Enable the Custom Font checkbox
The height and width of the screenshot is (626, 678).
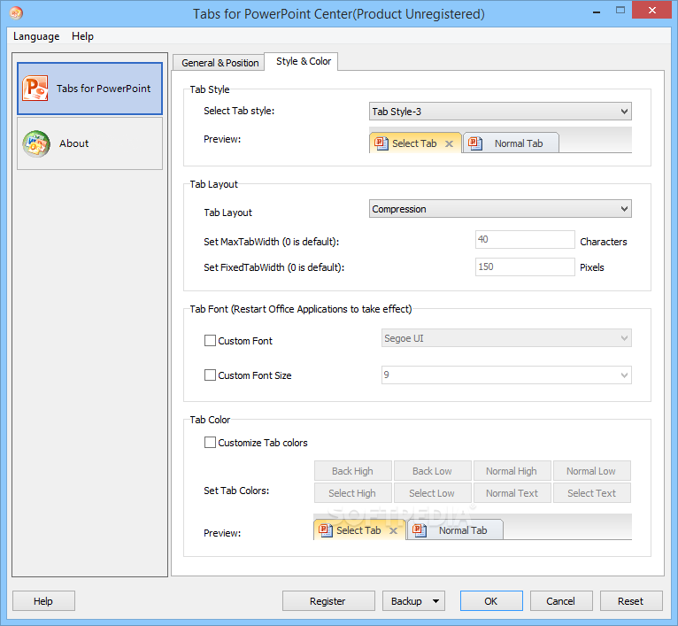coord(210,341)
